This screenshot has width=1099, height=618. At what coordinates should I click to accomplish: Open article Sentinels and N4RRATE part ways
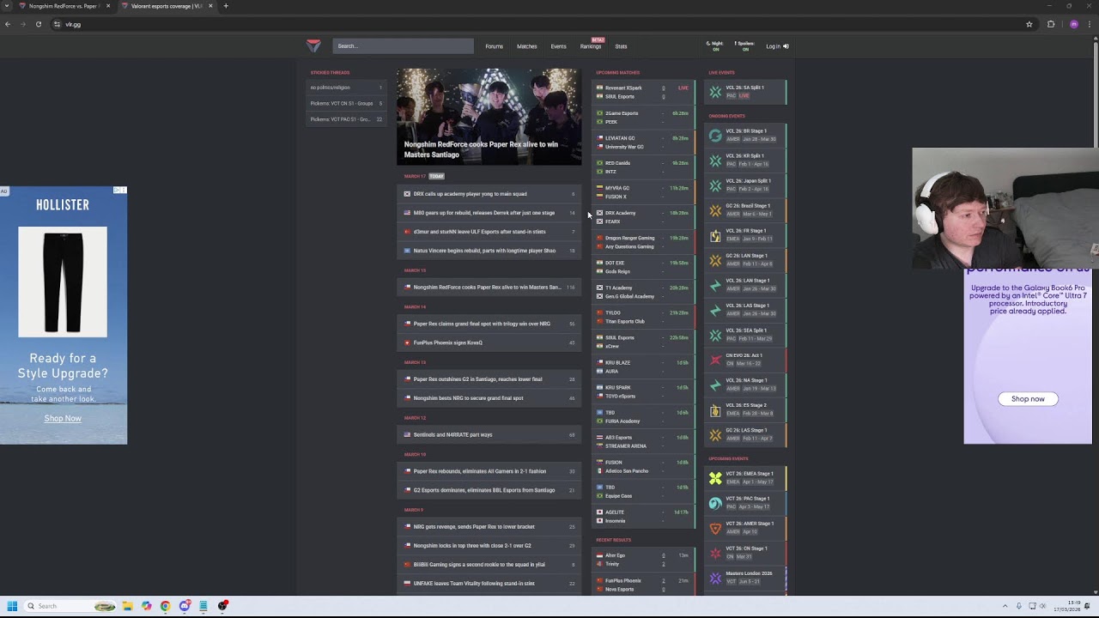(x=489, y=434)
